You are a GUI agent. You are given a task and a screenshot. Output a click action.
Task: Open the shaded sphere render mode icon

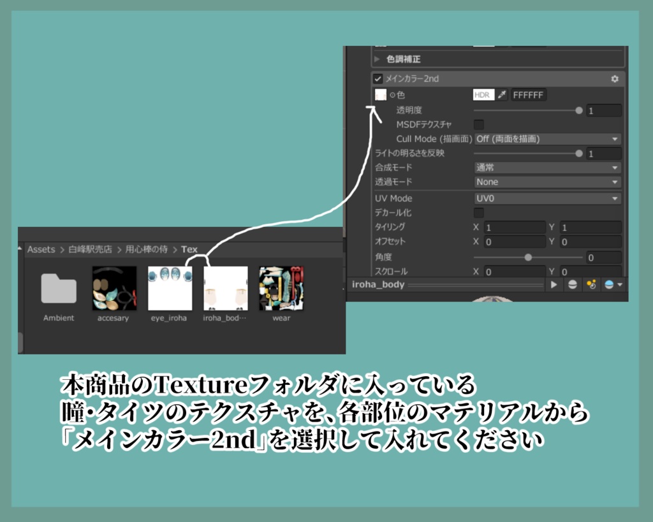pos(609,284)
